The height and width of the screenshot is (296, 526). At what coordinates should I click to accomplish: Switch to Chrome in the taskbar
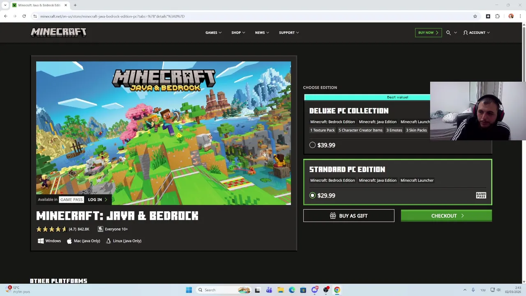(x=337, y=290)
